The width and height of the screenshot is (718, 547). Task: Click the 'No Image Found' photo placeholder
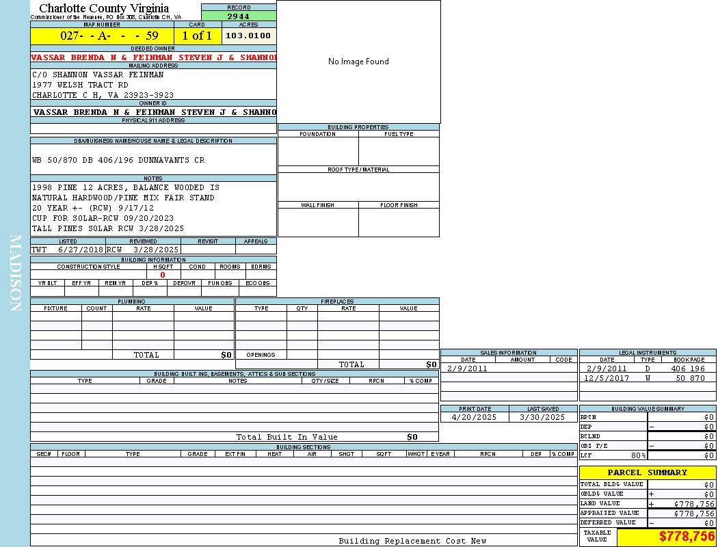(x=358, y=62)
